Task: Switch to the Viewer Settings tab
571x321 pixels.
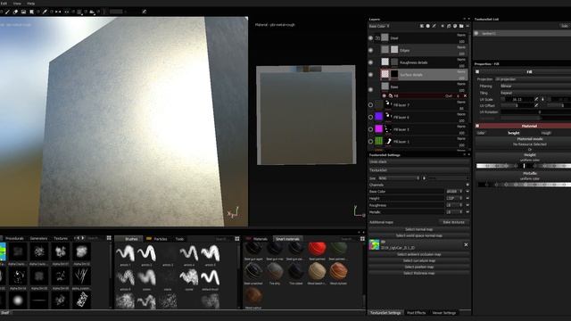Action: click(x=444, y=313)
